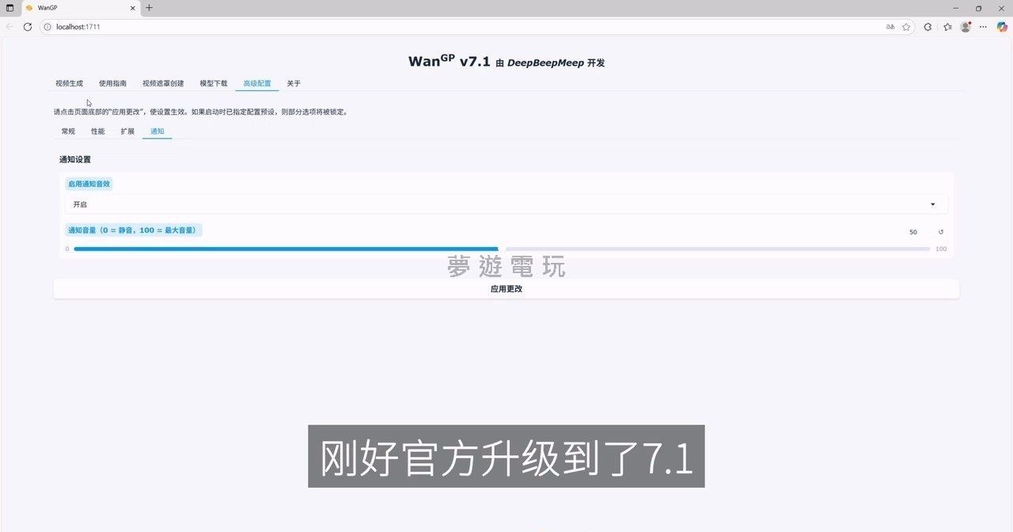Open a new browser tab with the plus icon
The width and height of the screenshot is (1013, 532).
pos(149,8)
